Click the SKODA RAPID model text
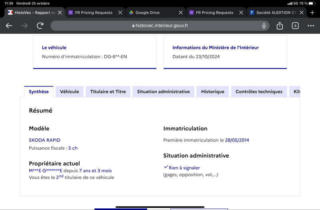The image size is (320, 210). (x=44, y=140)
